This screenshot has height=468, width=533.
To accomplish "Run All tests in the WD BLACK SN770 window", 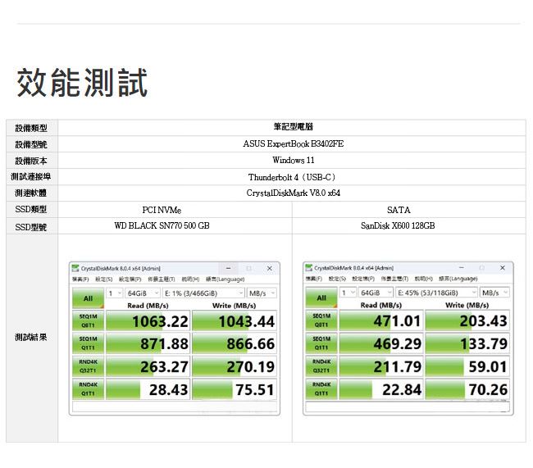I will pos(89,299).
